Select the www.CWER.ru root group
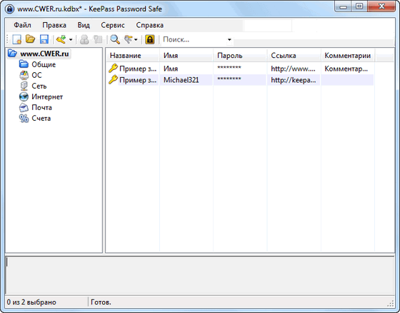This screenshot has width=400, height=313. [44, 54]
